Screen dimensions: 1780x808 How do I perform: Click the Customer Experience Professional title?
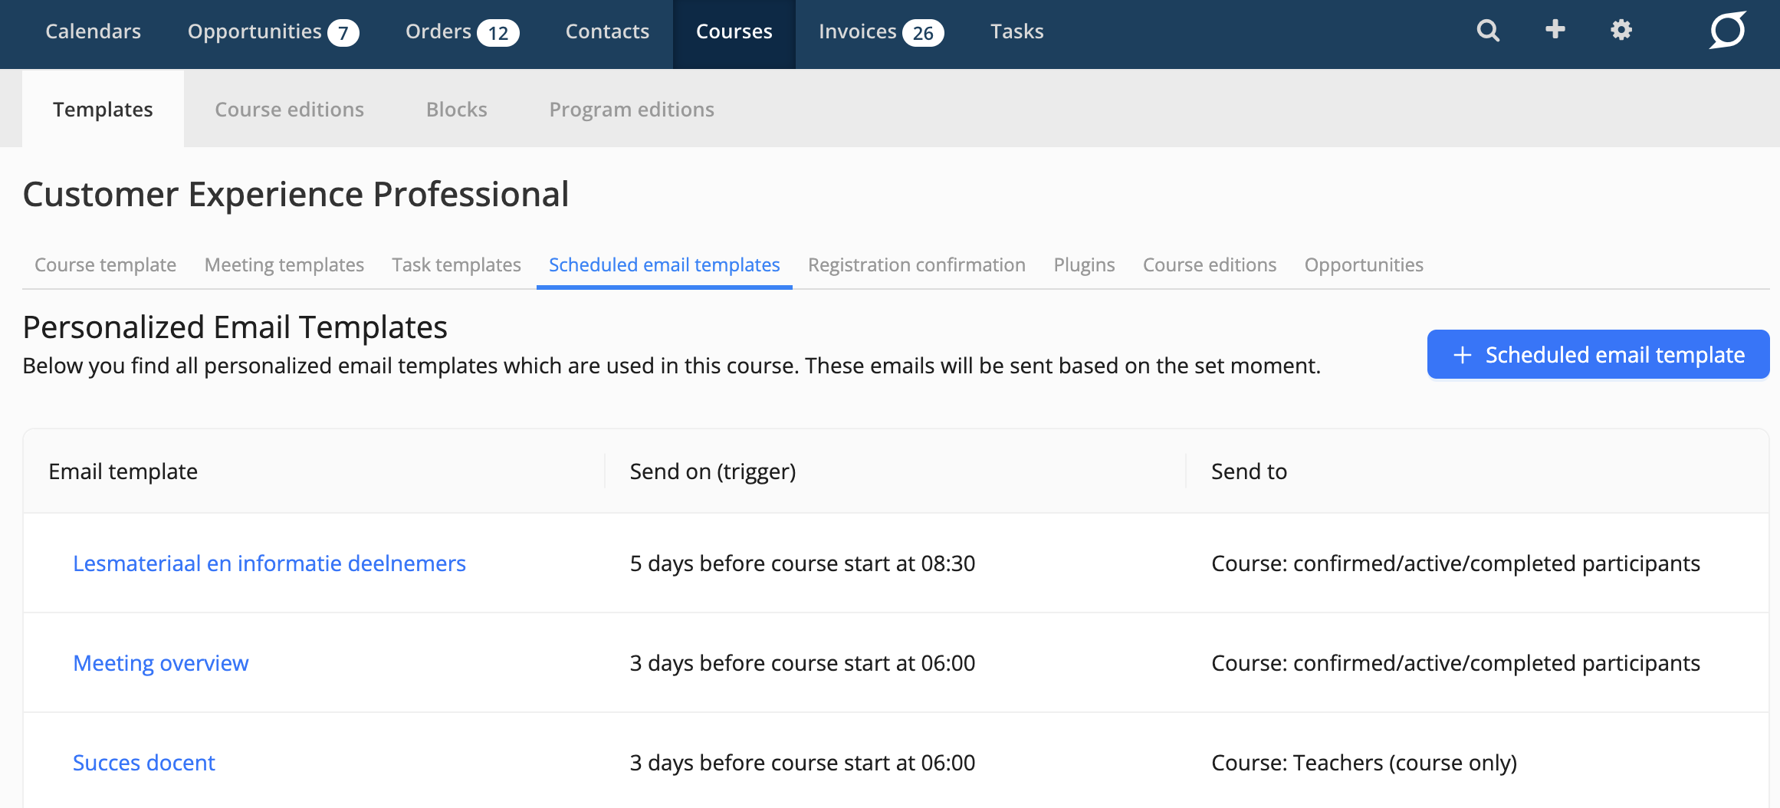(x=296, y=194)
